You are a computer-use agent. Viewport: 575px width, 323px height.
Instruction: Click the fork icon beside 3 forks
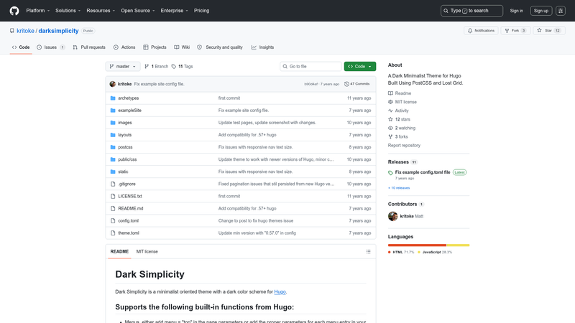pos(390,136)
